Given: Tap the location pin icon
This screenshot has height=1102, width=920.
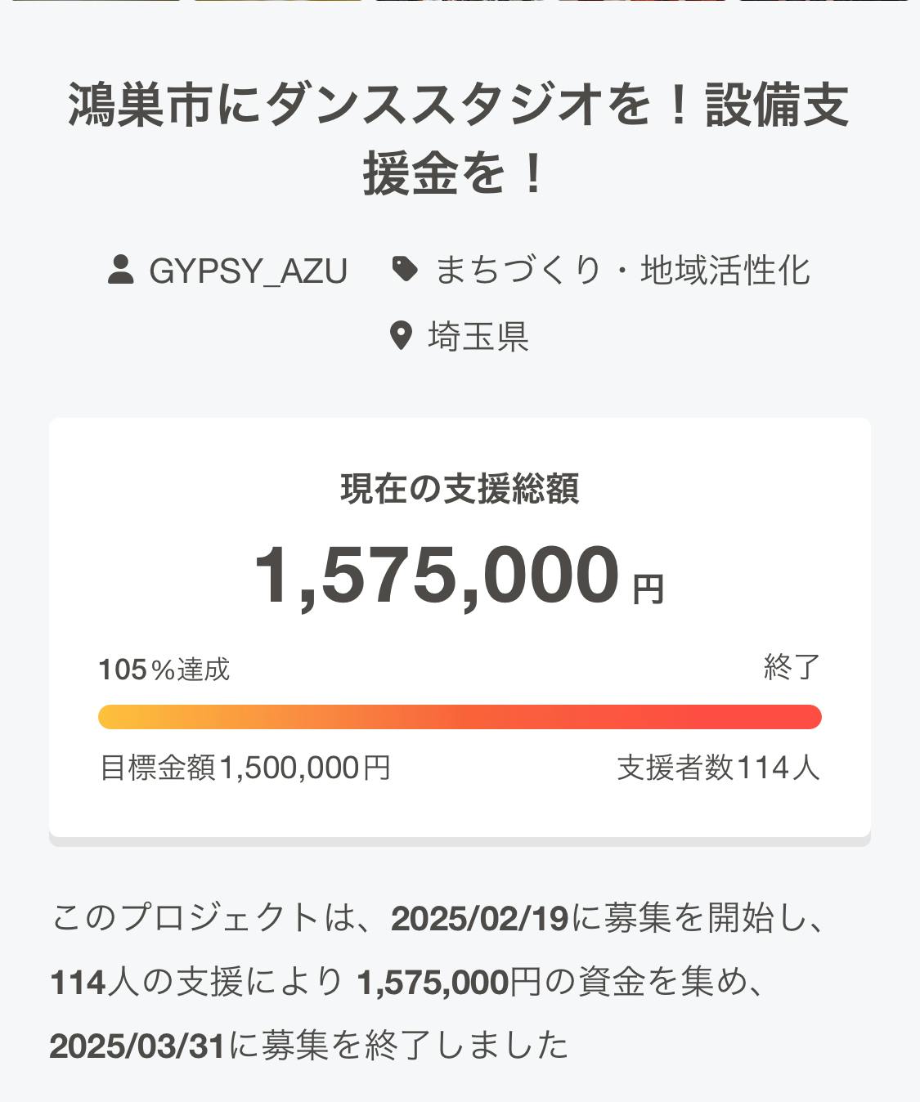Looking at the screenshot, I should (401, 336).
